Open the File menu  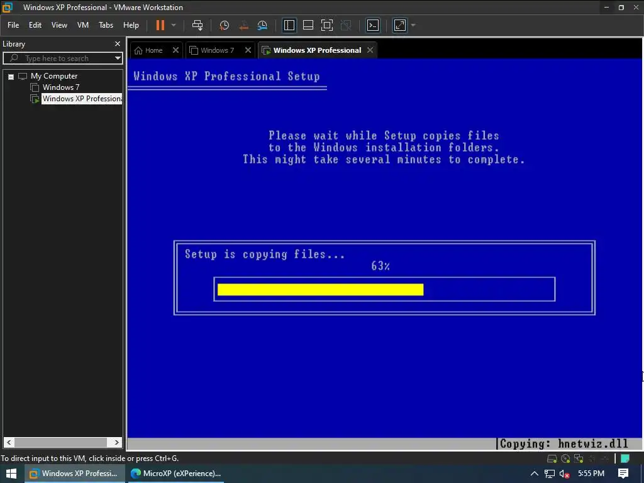[x=13, y=25]
